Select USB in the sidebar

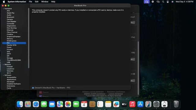coord(8,62)
